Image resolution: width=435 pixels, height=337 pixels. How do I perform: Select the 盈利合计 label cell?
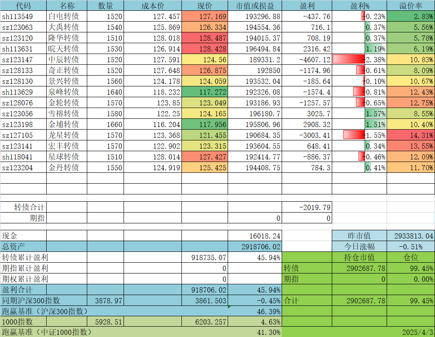pyautogui.click(x=23, y=290)
